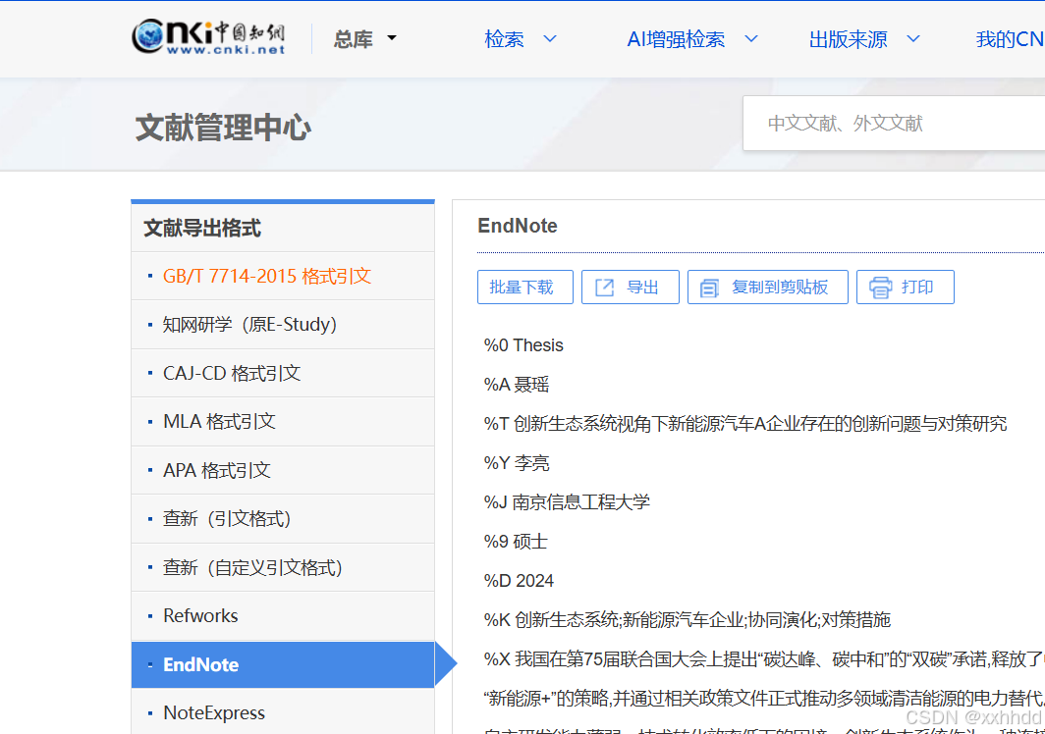The image size is (1045, 734).
Task: Click the CNKI logo
Action: 208,36
